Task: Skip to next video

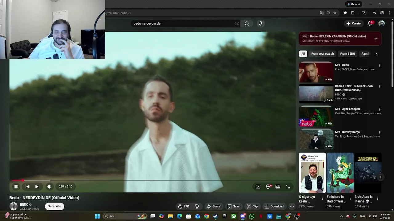Action: pyautogui.click(x=37, y=187)
